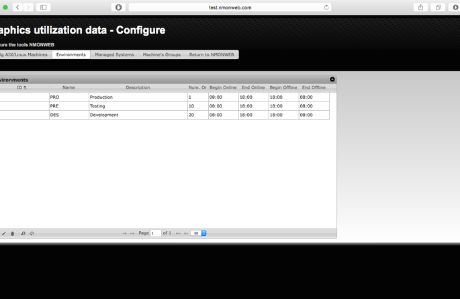Image resolution: width=460 pixels, height=299 pixels.
Task: Open the Machine's Groups tab
Action: click(x=161, y=54)
